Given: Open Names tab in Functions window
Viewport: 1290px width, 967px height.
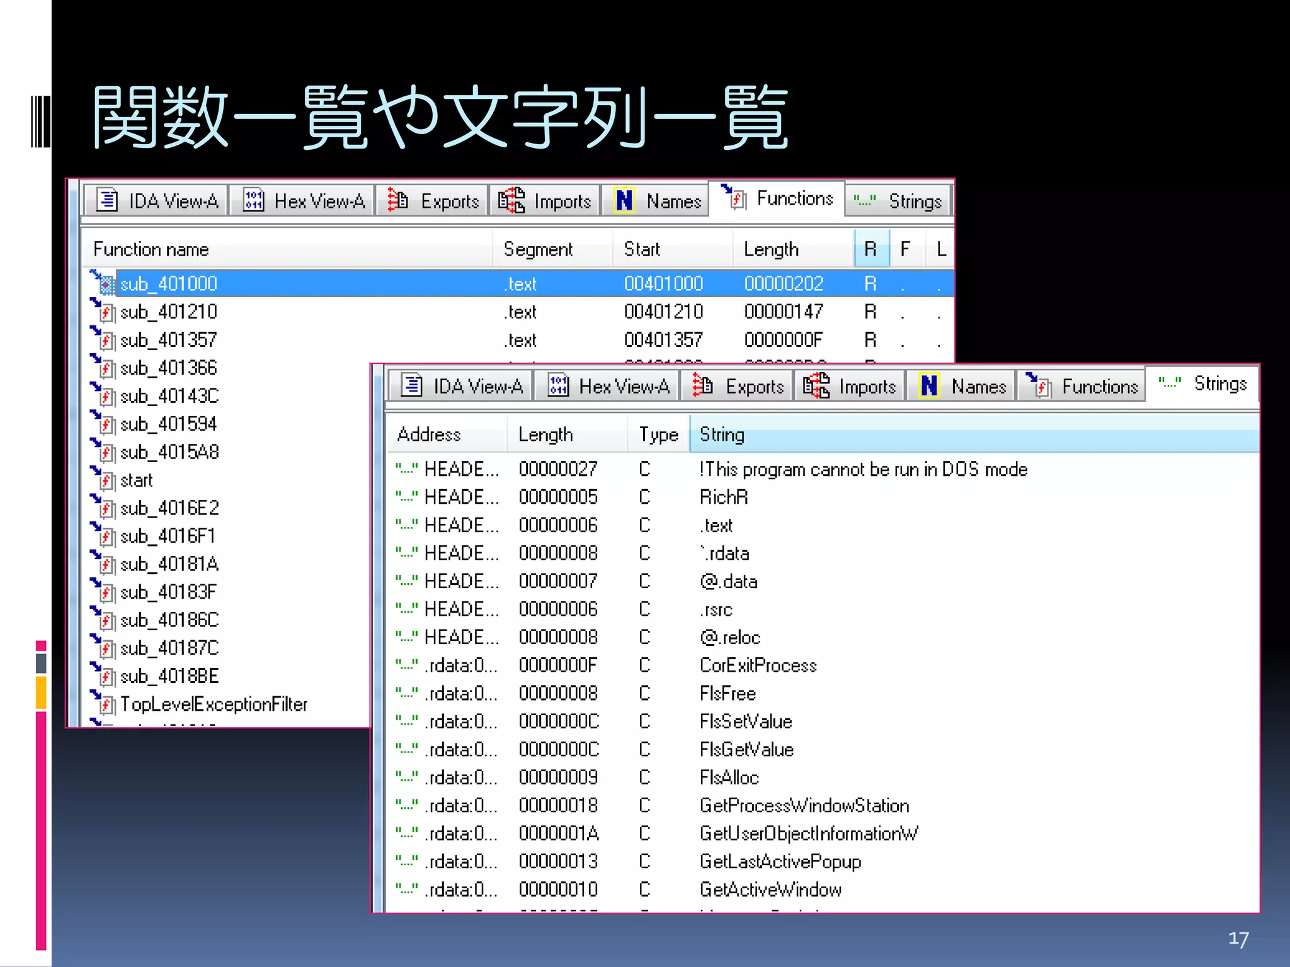Looking at the screenshot, I should 656,201.
